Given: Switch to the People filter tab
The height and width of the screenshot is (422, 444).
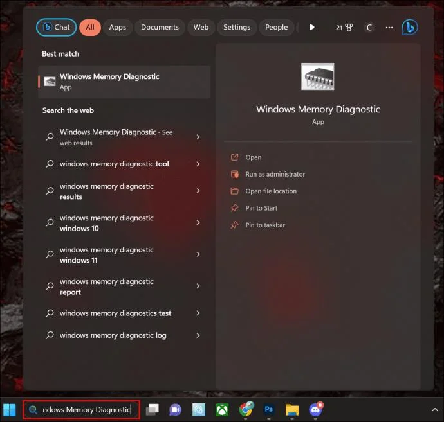Looking at the screenshot, I should pos(276,28).
